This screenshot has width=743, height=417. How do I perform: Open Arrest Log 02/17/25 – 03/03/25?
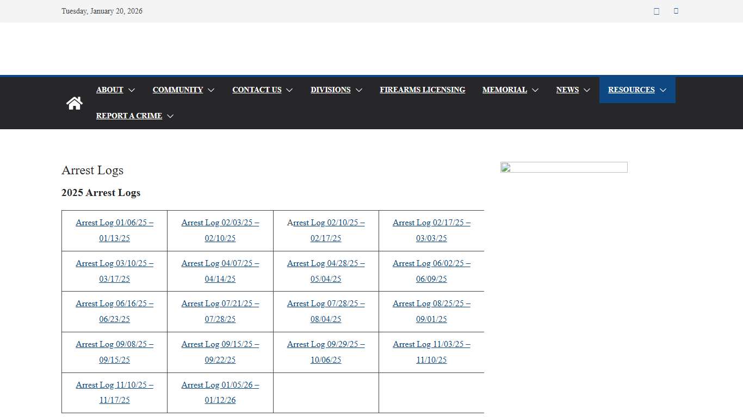(x=431, y=230)
